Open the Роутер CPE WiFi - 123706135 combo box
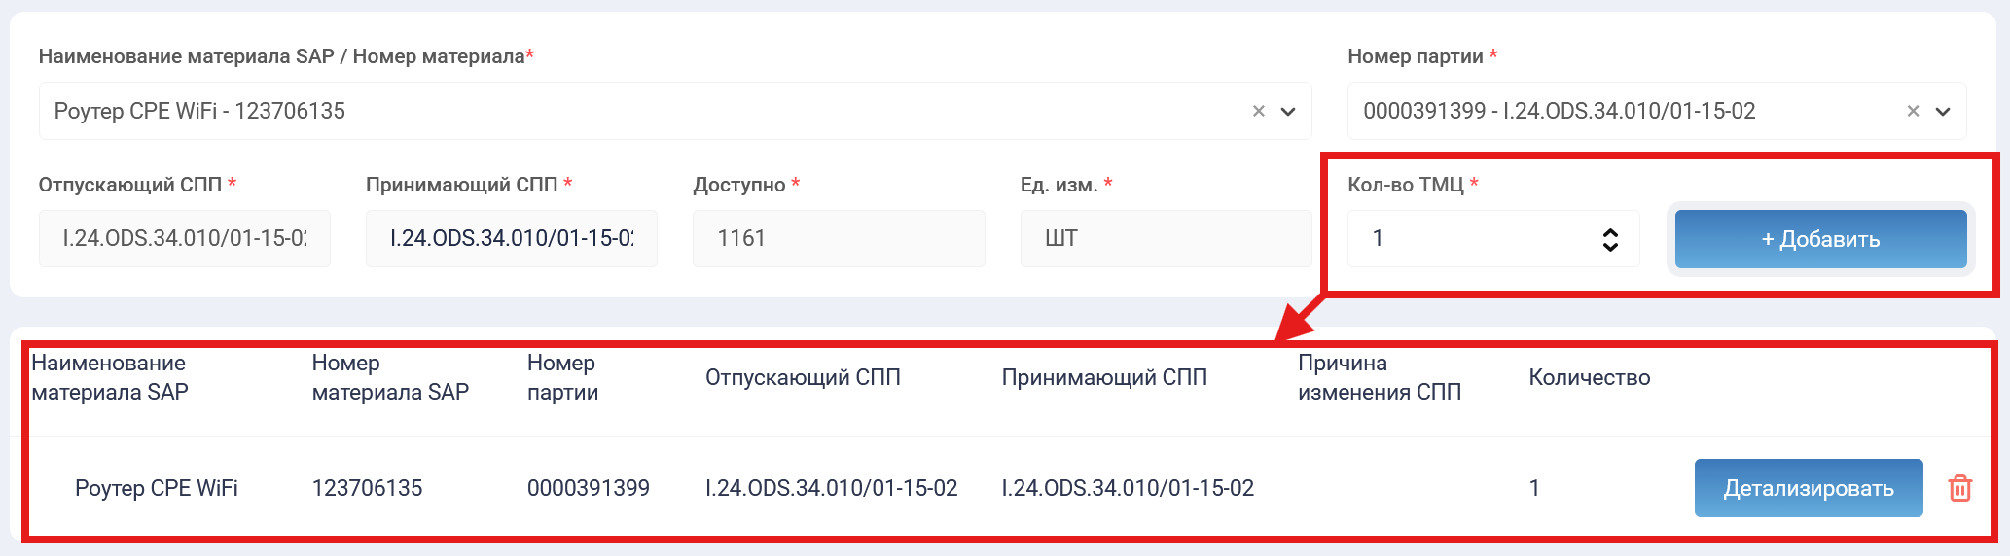Viewport: 2010px width, 556px height. (x=642, y=111)
